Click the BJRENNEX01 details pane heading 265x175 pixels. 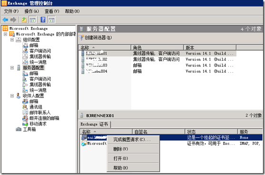tap(100, 116)
